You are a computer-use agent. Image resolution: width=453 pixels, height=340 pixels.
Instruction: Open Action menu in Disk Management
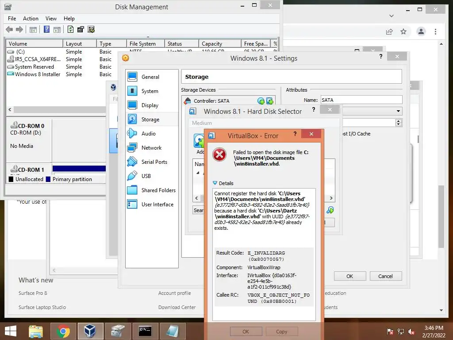coord(31,19)
